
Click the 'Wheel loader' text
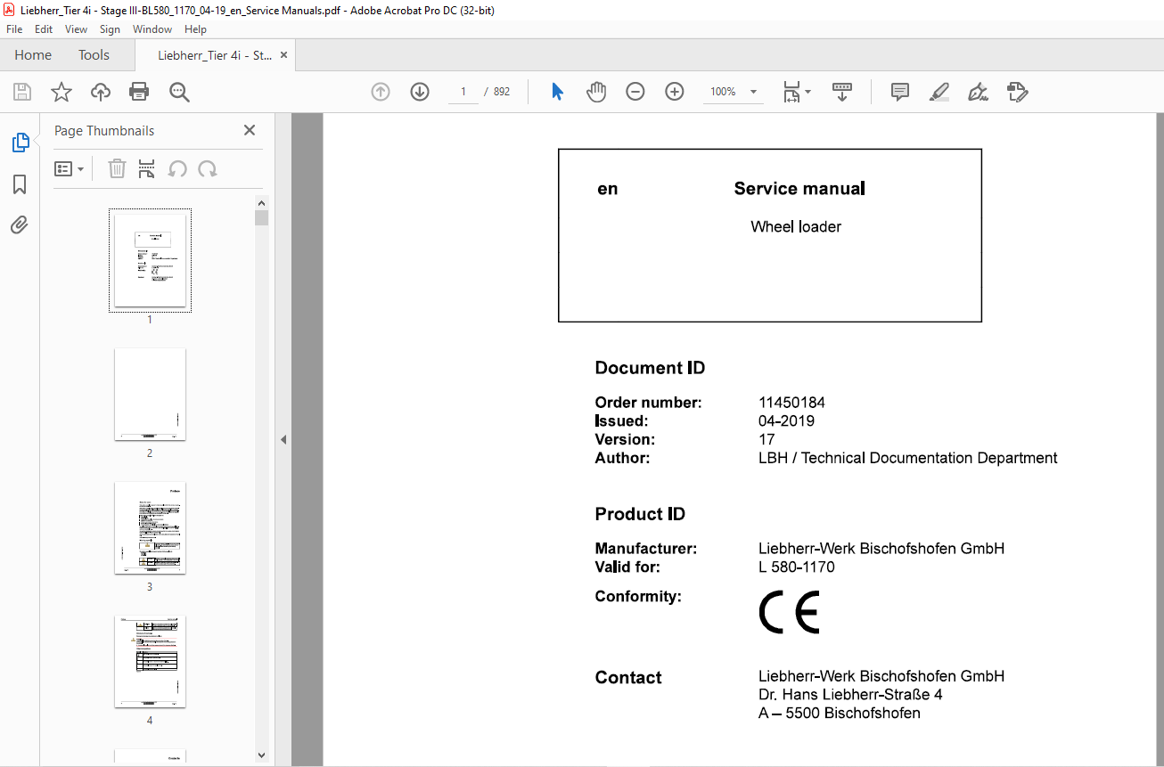[x=796, y=226]
